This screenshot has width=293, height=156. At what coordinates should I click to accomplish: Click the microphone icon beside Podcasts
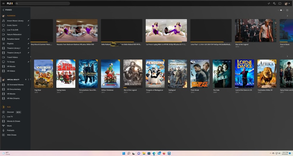tap(3, 130)
